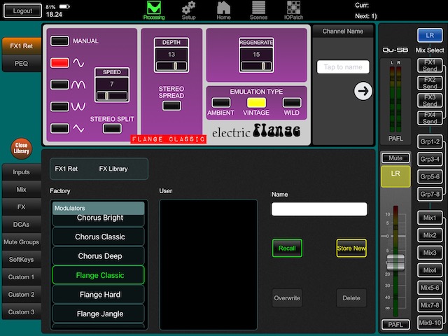Viewport: 448px width, 336px height.
Task: Open the Custom 1 layer
Action: pos(22,277)
